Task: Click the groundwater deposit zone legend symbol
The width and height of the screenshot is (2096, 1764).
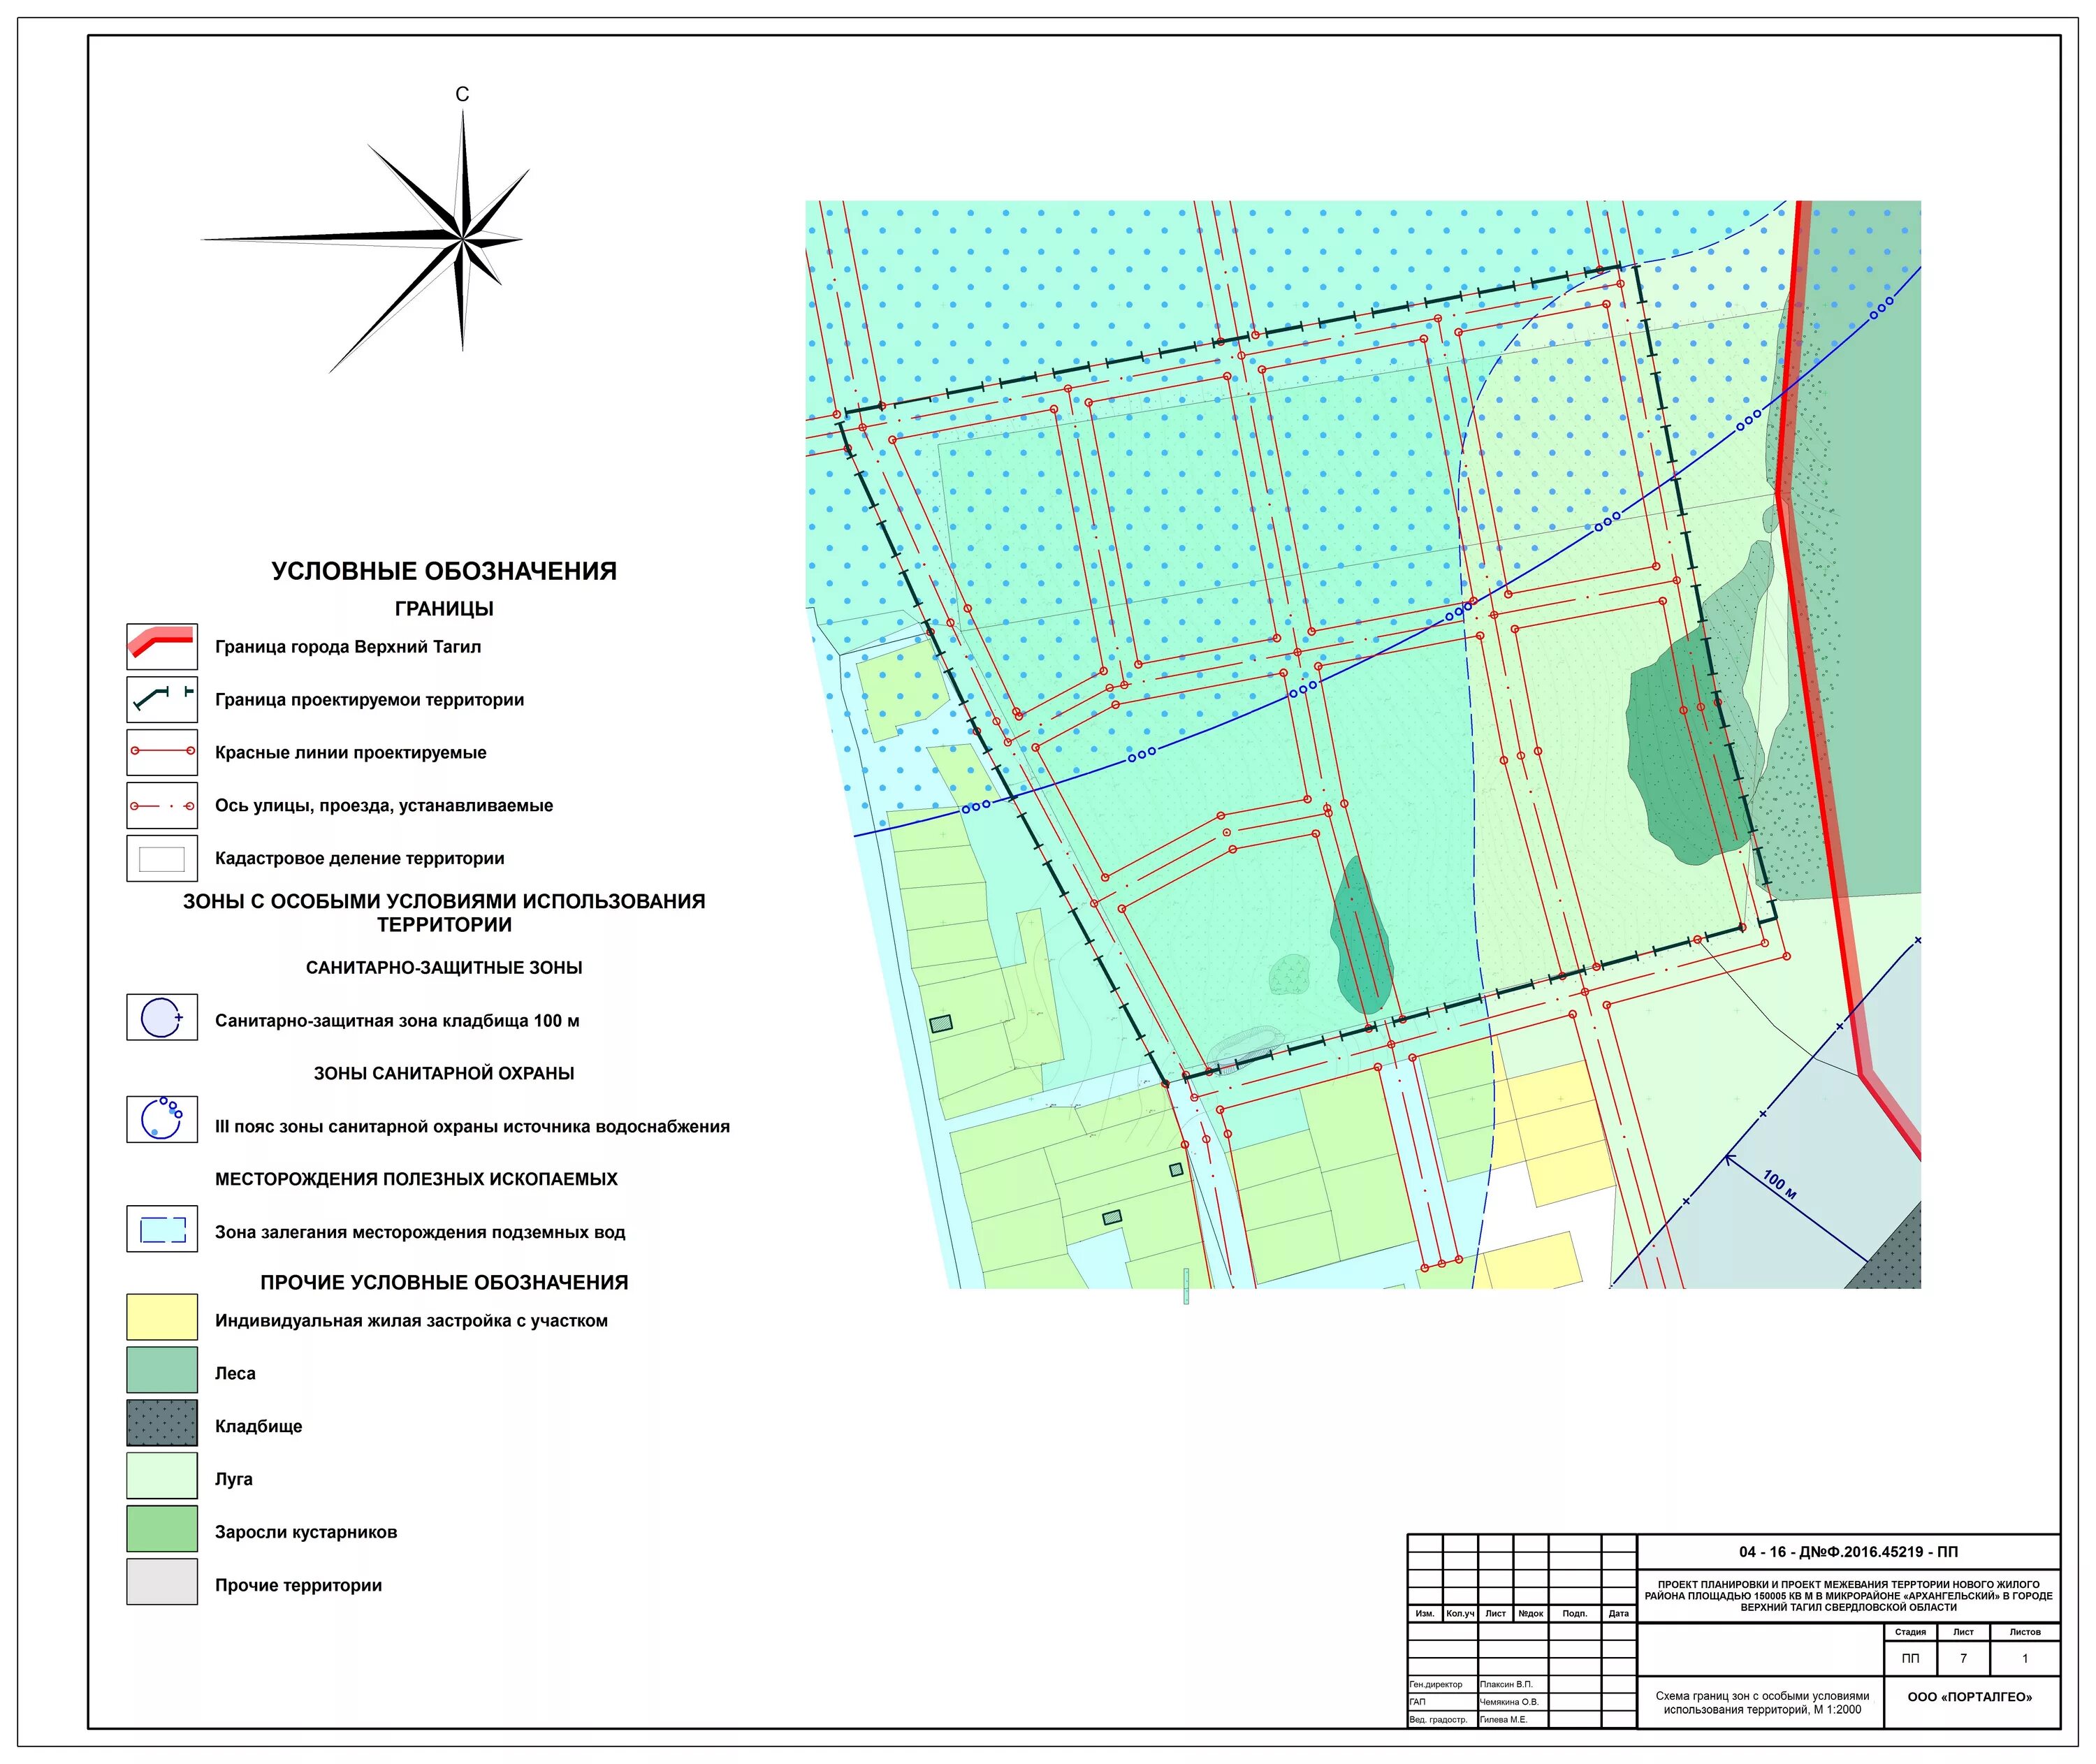Action: pyautogui.click(x=162, y=1229)
